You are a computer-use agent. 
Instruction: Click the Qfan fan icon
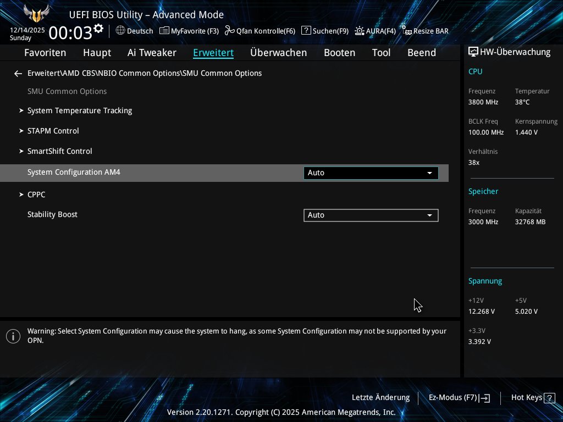[229, 31]
